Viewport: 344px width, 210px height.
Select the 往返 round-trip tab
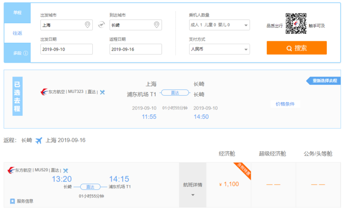pos(17,32)
